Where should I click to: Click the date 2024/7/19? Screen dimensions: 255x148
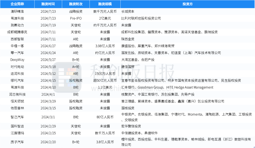click(x=48, y=25)
